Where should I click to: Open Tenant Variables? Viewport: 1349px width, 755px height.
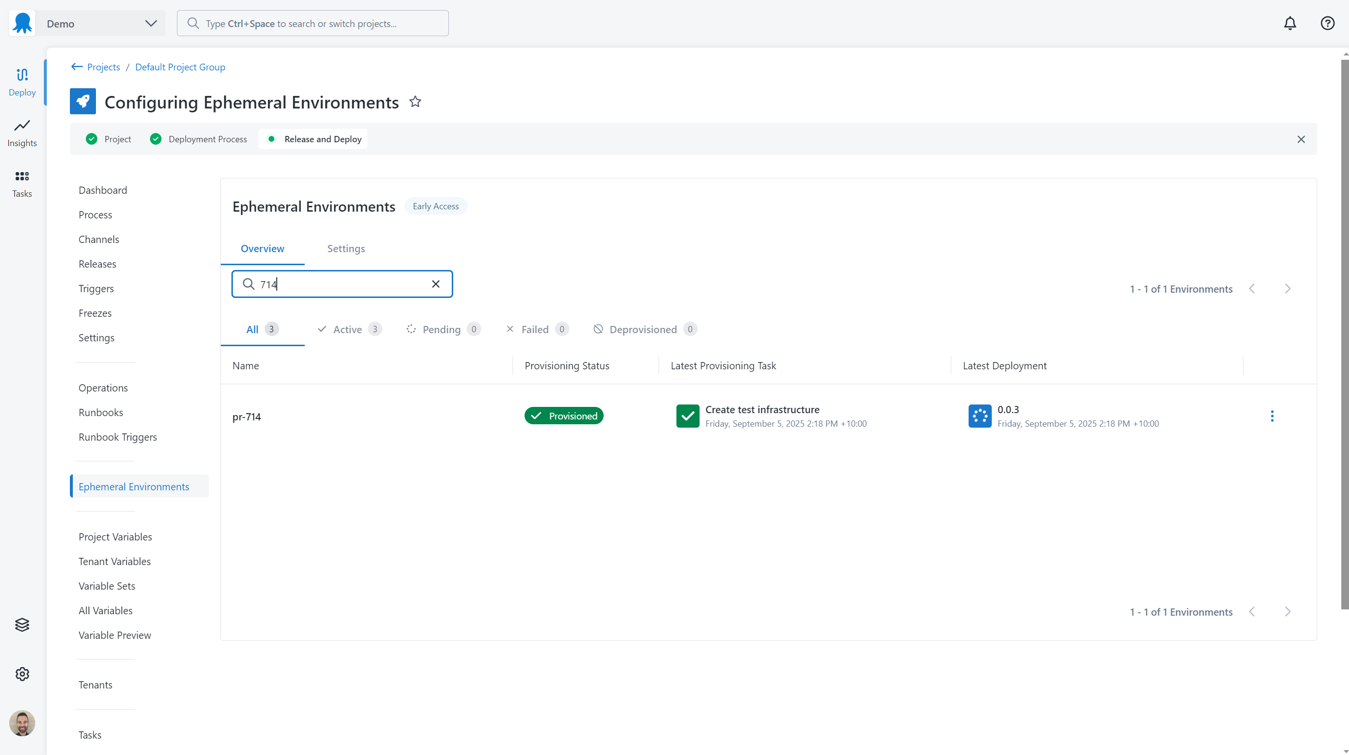[x=115, y=561]
